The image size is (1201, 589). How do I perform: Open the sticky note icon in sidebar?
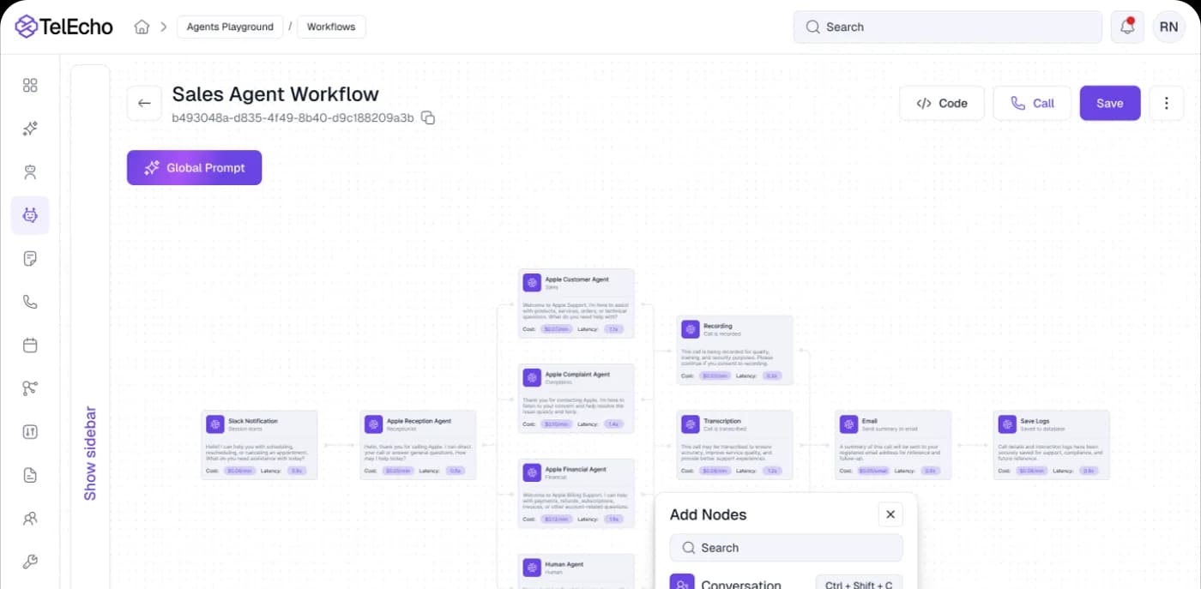[30, 259]
